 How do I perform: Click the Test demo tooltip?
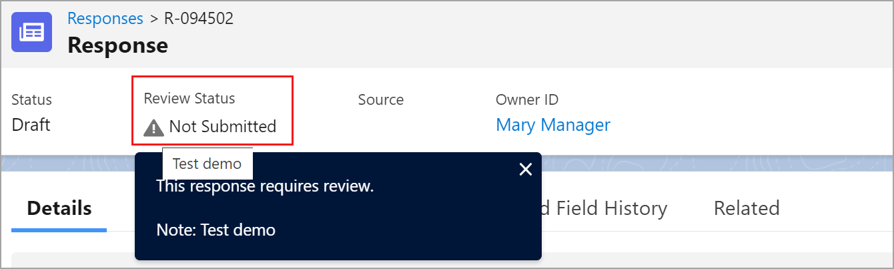(207, 164)
